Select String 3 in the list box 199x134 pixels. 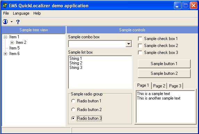point(76,68)
